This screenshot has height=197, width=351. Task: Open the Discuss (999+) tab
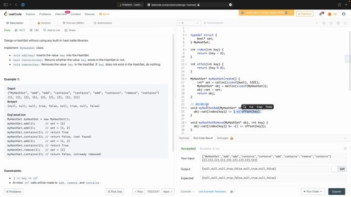click(x=73, y=23)
